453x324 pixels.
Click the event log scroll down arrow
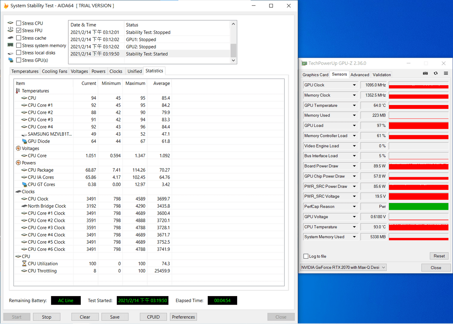[233, 60]
